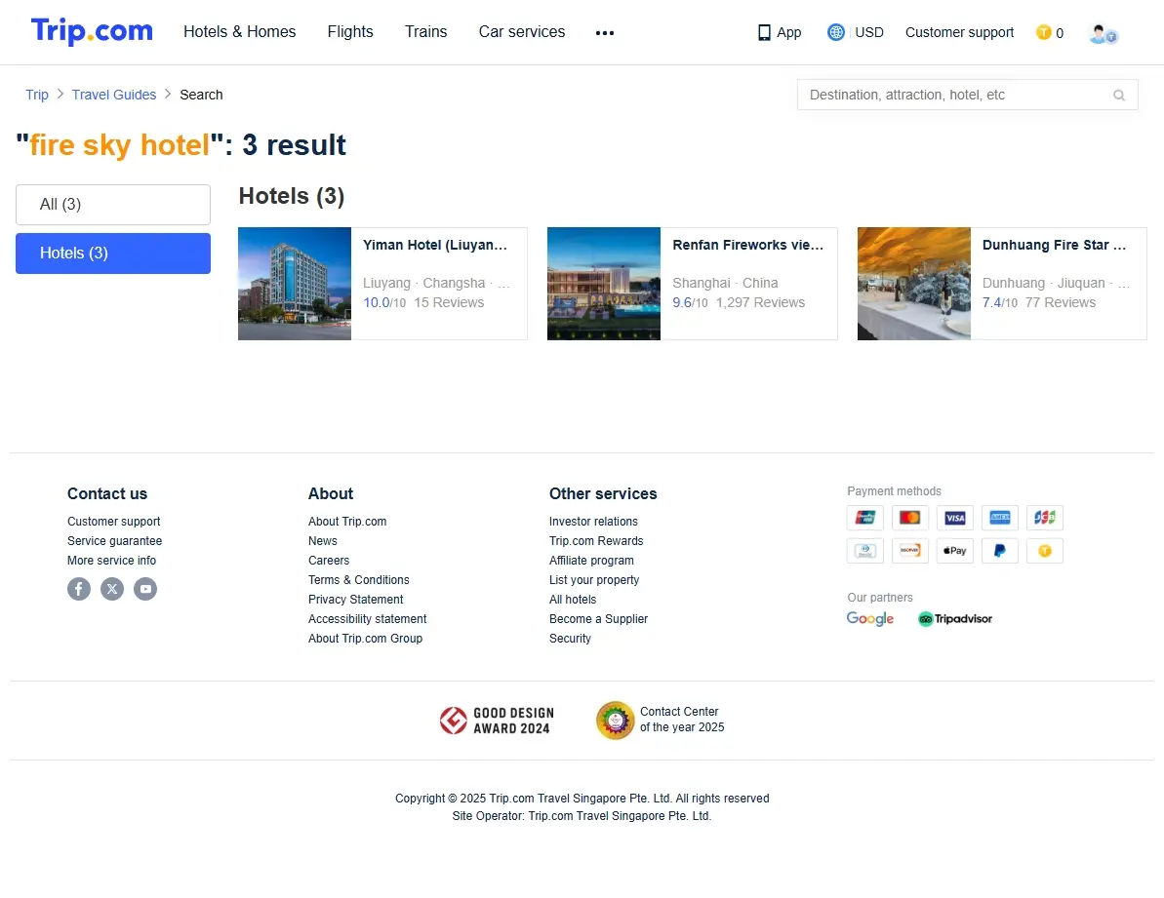Open Dunhuang Fire Star hotel title
The height and width of the screenshot is (898, 1164).
(x=1054, y=245)
